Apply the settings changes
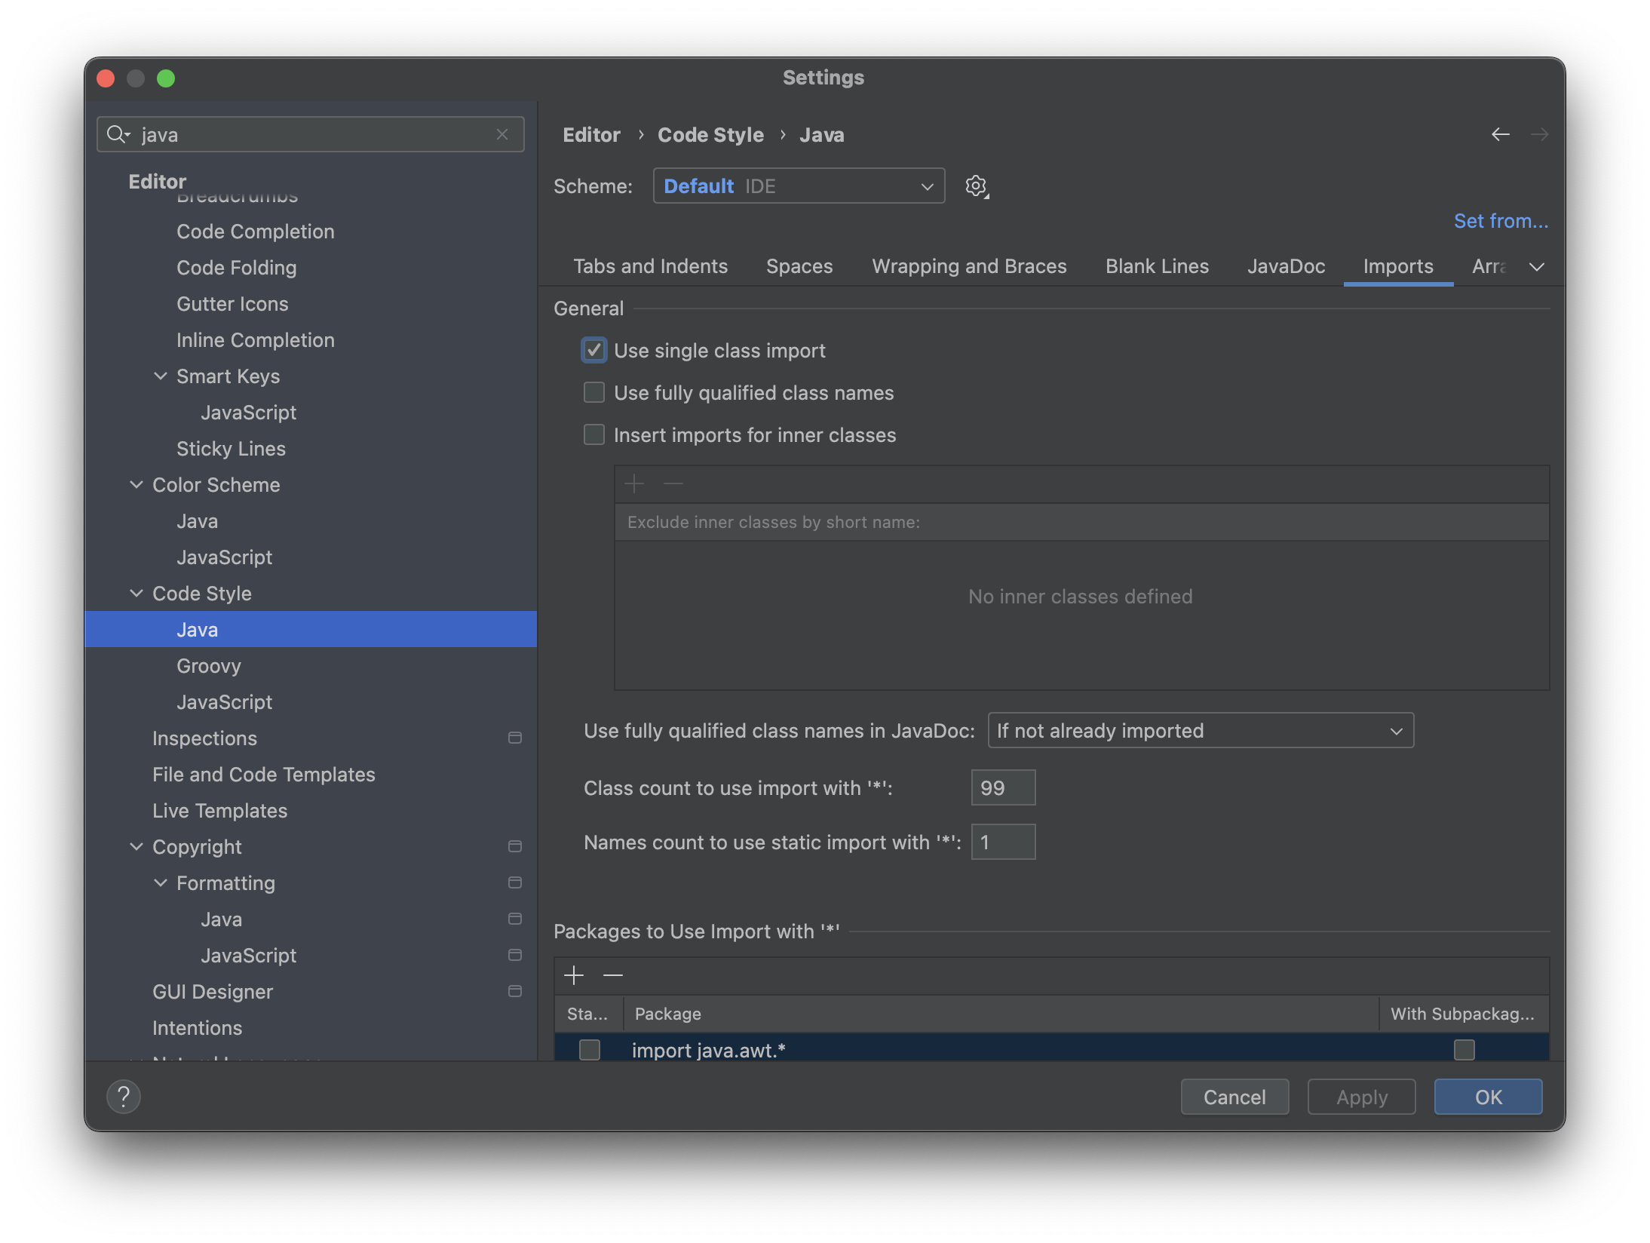The width and height of the screenshot is (1650, 1243). [x=1360, y=1097]
